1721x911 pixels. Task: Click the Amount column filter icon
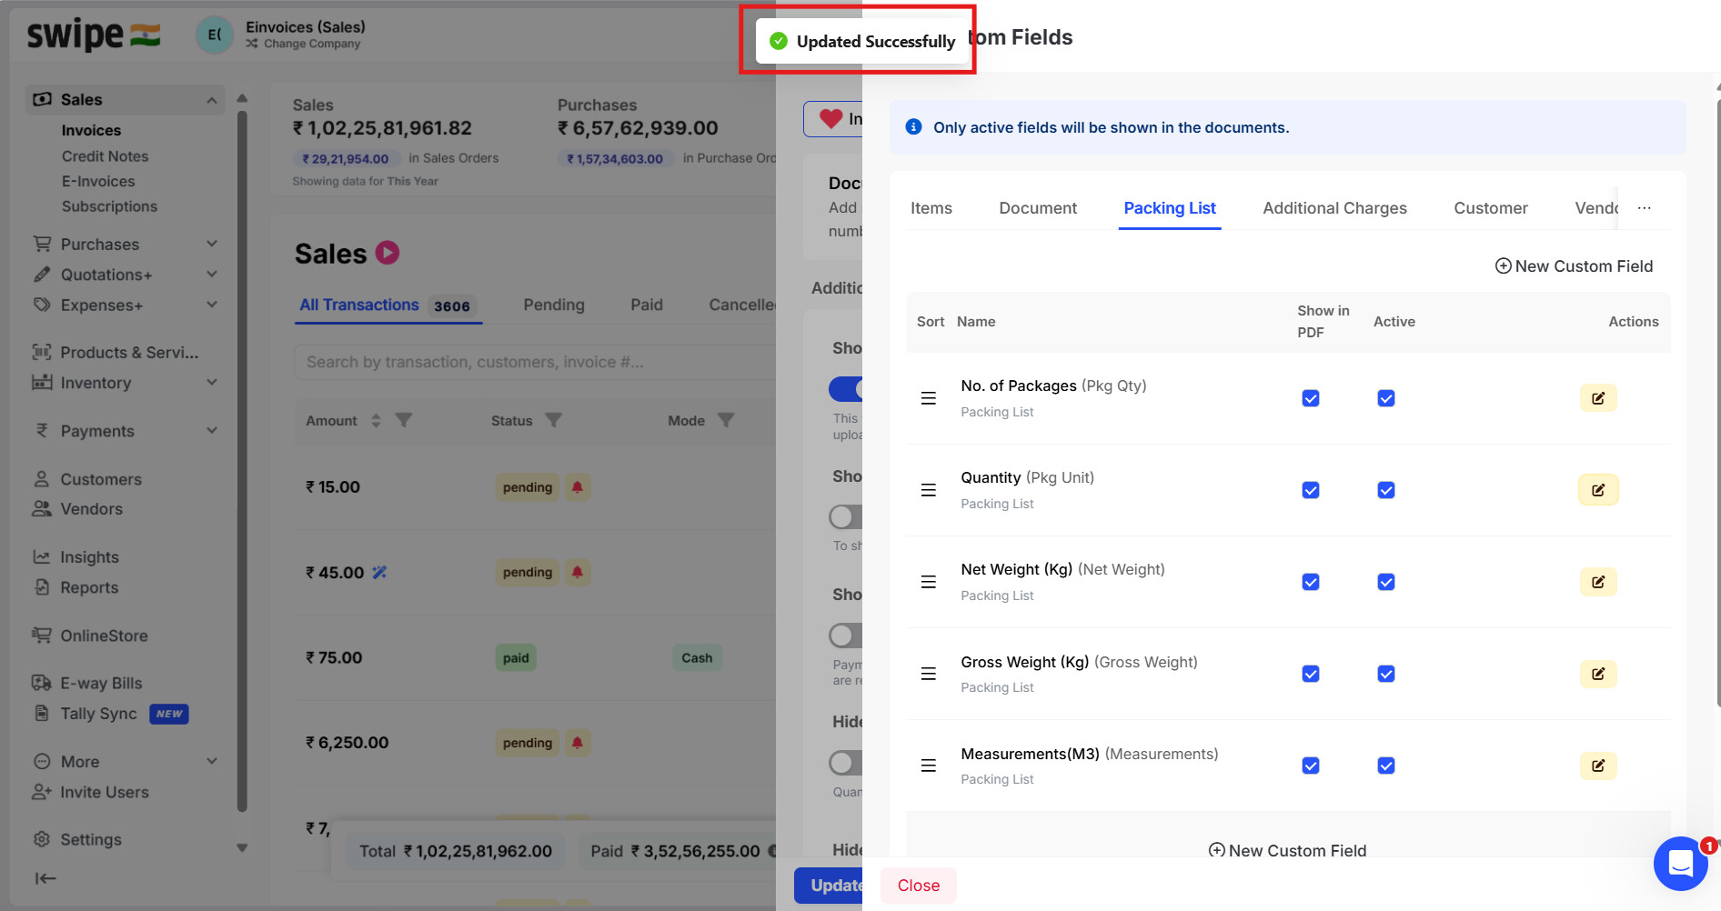404,420
